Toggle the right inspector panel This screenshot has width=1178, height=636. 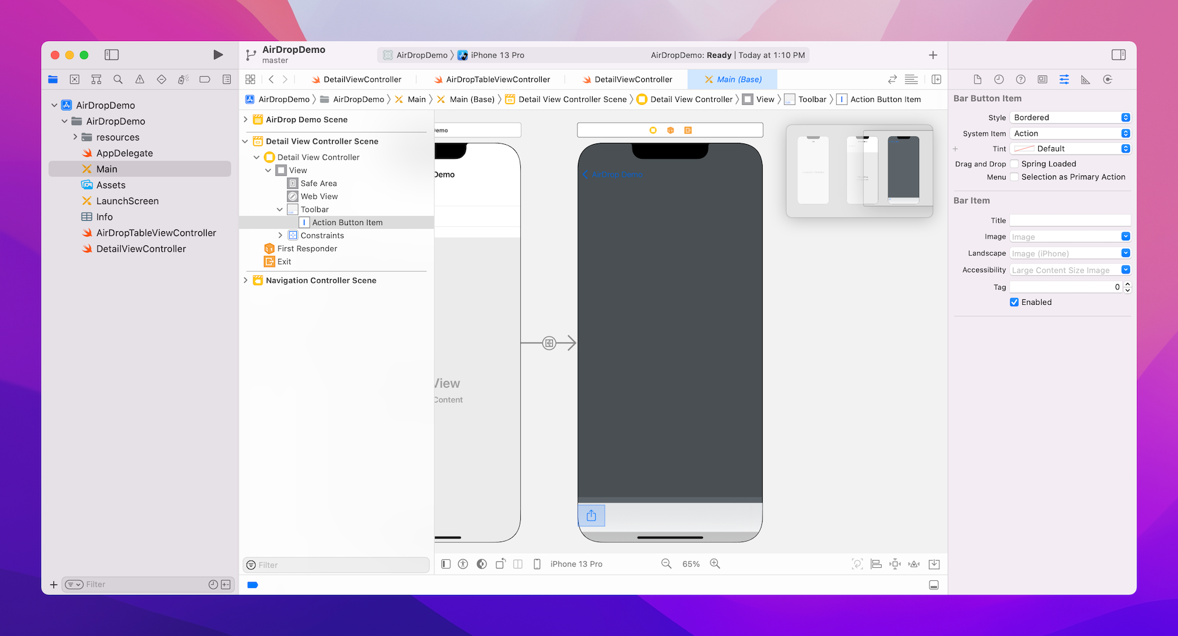1118,55
